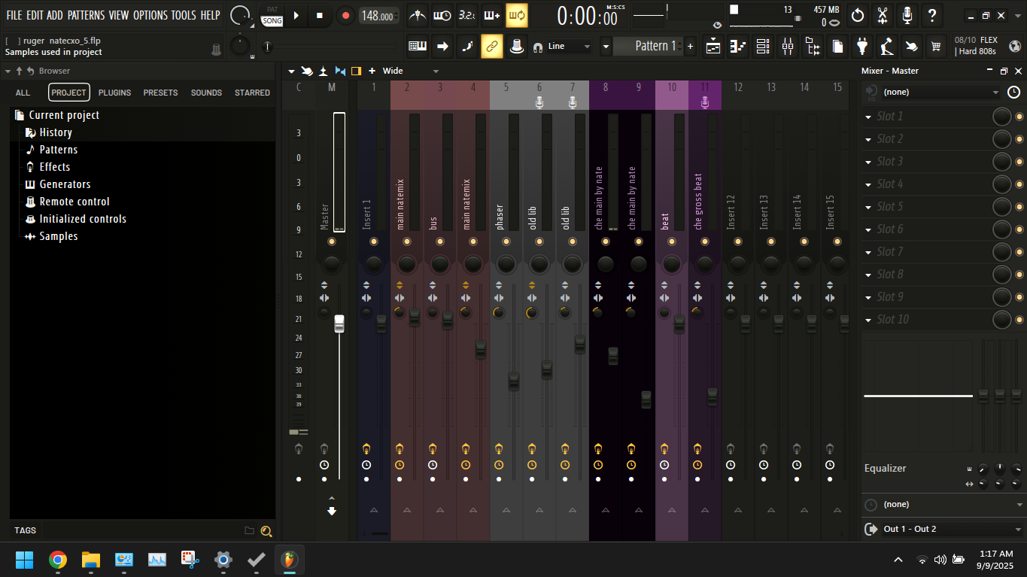This screenshot has height=577, width=1027.
Task: Open Chrome from the taskbar
Action: (58, 560)
